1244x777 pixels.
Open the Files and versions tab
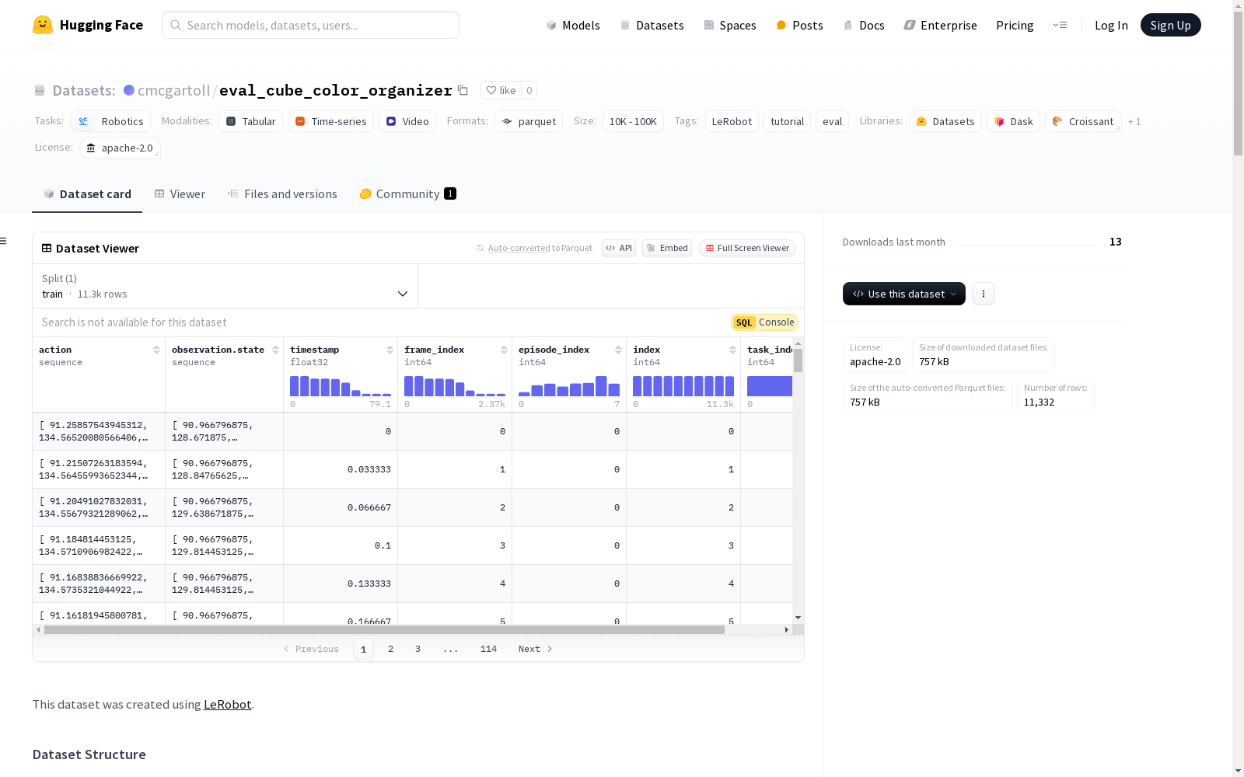click(x=282, y=194)
